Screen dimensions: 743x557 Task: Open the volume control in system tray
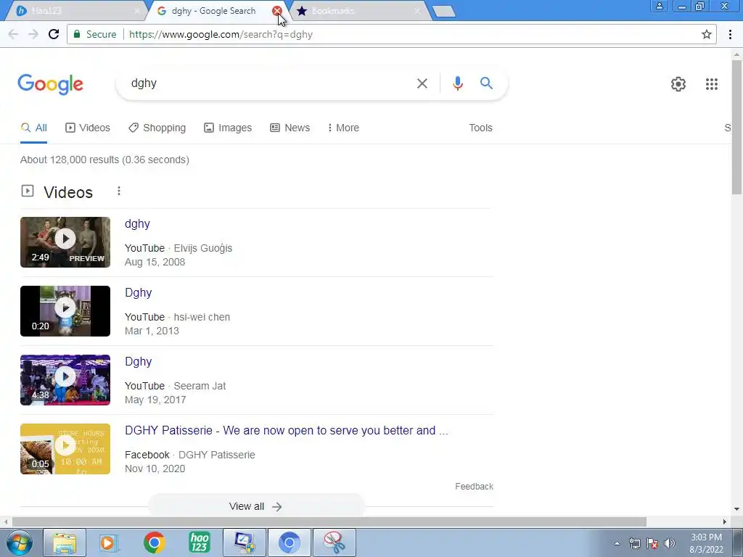click(670, 543)
